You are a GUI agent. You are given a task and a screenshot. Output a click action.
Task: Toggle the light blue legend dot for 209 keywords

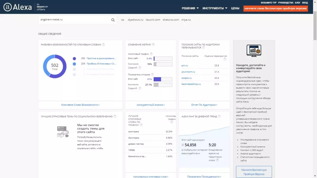74,64
